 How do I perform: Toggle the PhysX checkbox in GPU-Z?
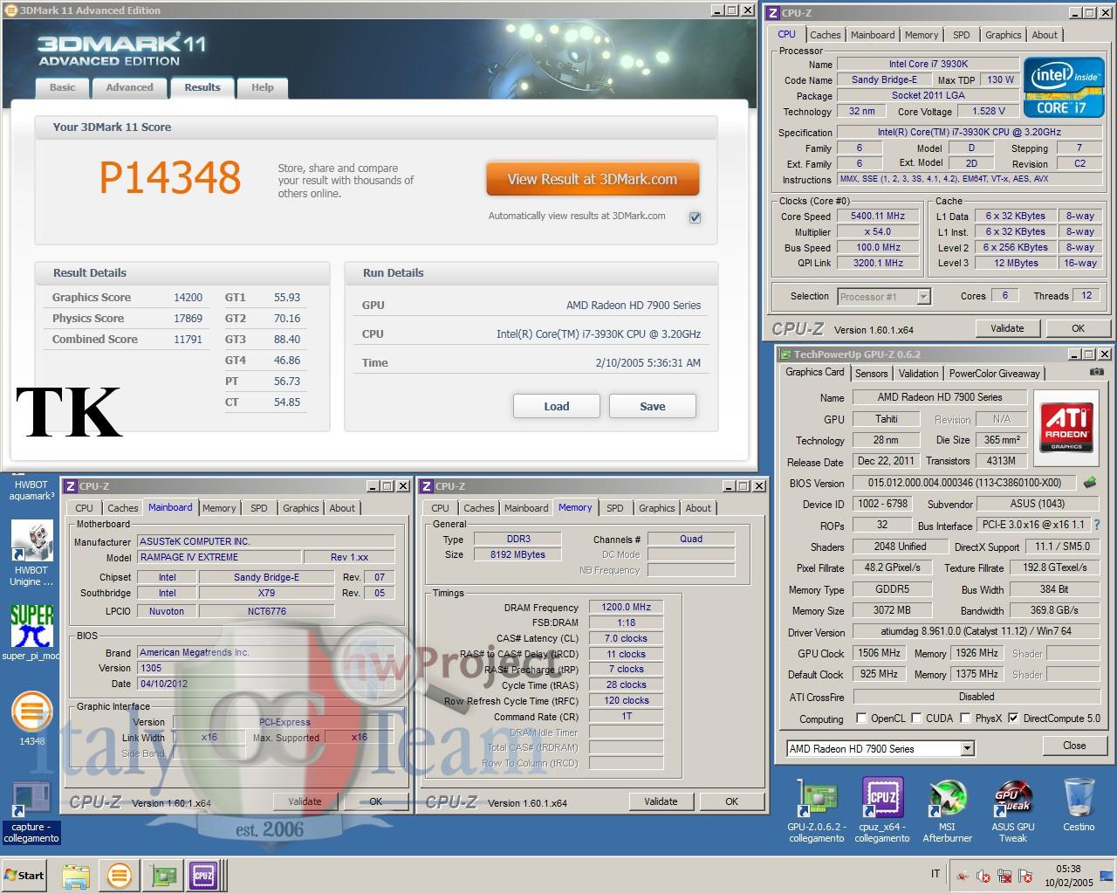[965, 718]
